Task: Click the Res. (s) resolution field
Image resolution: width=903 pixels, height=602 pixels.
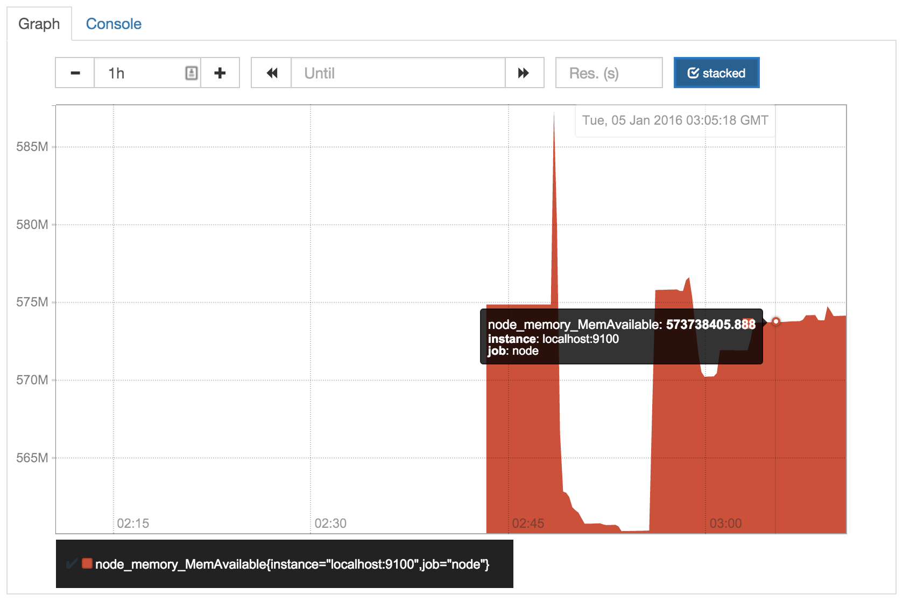Action: coord(609,73)
